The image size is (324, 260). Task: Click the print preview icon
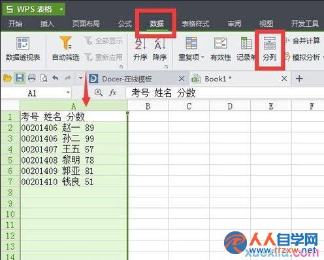pos(44,78)
